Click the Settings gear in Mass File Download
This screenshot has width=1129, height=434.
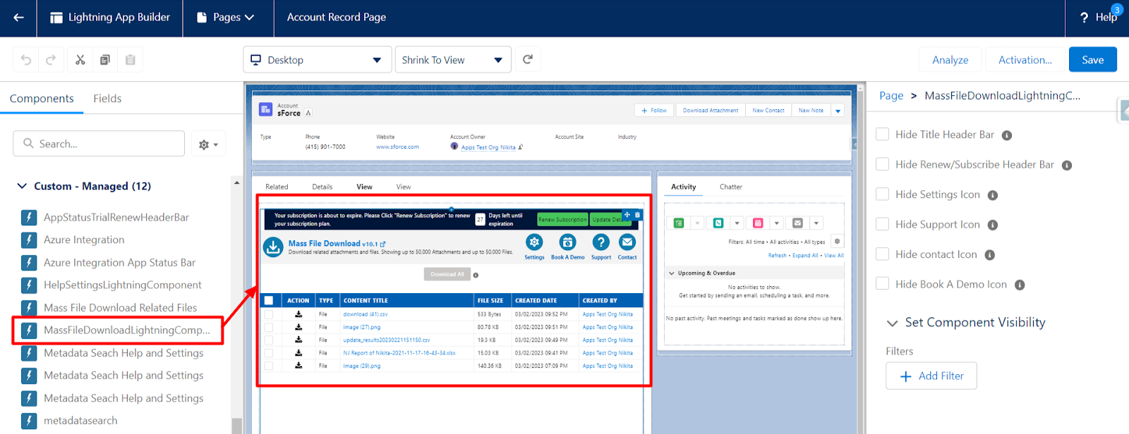click(x=534, y=242)
